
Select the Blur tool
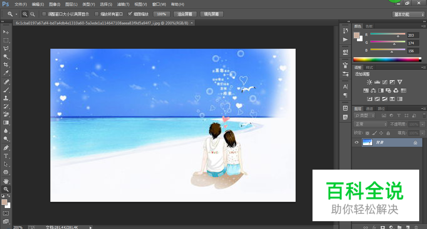click(6, 131)
